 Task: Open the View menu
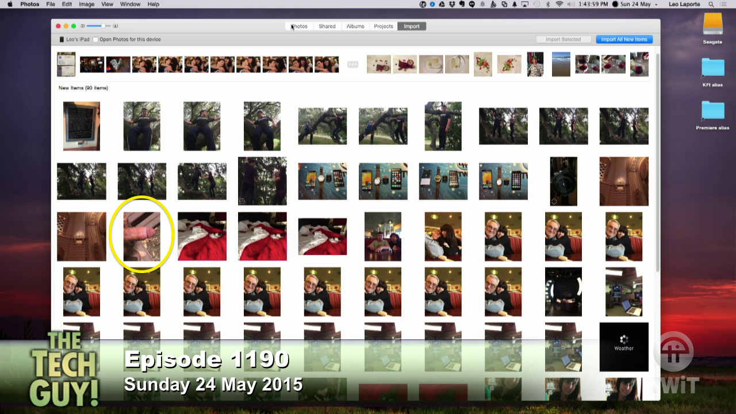(108, 4)
